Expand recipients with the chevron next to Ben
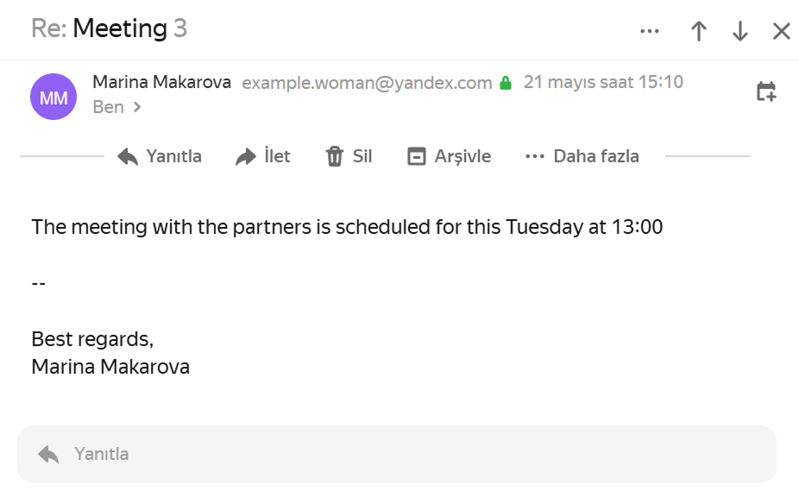The image size is (799, 504). pos(136,107)
